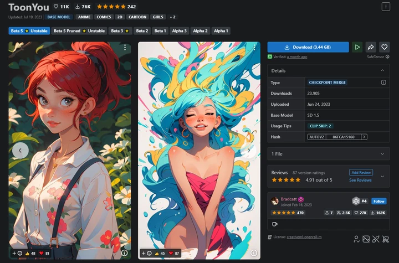Click the checkpoint merge type info icon
This screenshot has width=399, height=263.
point(383,82)
